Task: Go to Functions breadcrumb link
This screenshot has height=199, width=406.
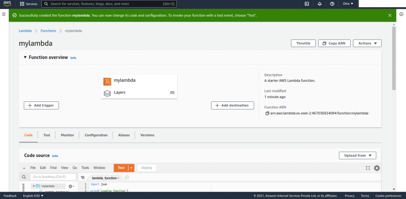Action: (x=48, y=31)
